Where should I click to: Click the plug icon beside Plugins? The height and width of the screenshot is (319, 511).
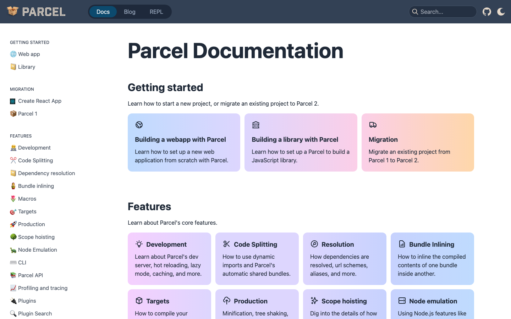[13, 301]
